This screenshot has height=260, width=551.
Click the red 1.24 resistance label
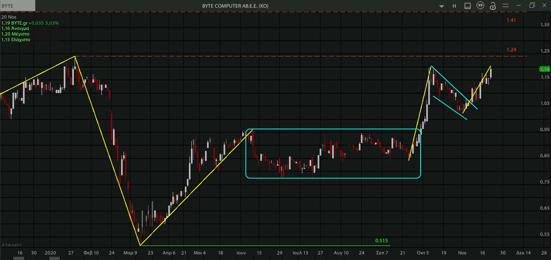pyautogui.click(x=512, y=50)
